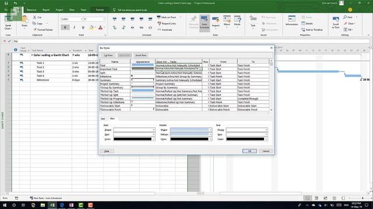The image size is (373, 209).
Task: Click Tell me what you want to do
Action: tap(132, 10)
